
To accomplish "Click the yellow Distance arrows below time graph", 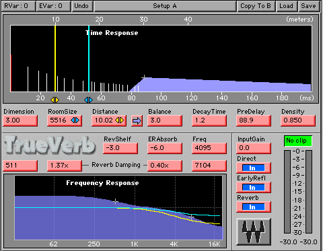I will 55,100.
